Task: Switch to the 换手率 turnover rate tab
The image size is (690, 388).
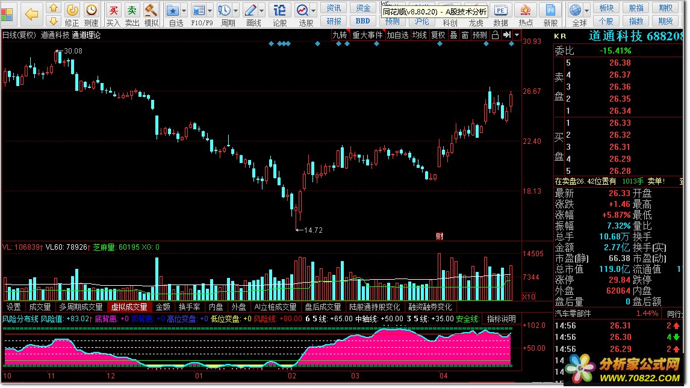Action: coord(190,307)
